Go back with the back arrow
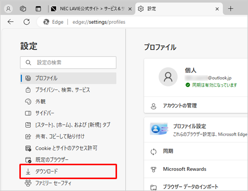248x191 pixels. tap(10, 22)
